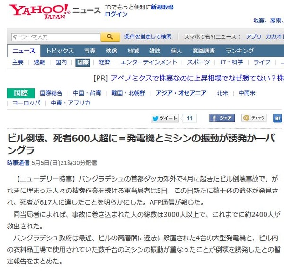Click the Hatena B! bookmark icon
284x271 pixels.
pyautogui.click(x=277, y=118)
